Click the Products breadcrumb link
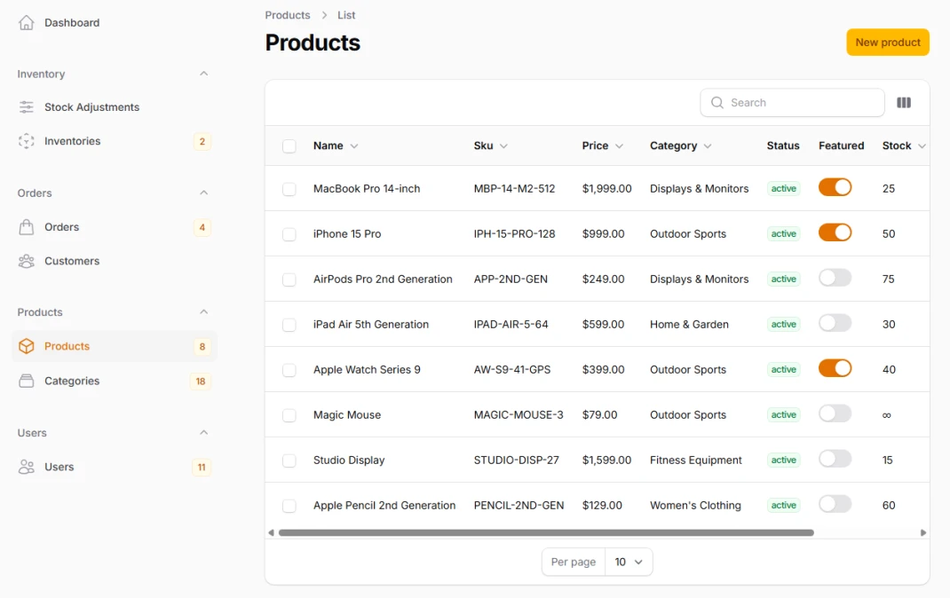The width and height of the screenshot is (950, 598). (x=288, y=15)
